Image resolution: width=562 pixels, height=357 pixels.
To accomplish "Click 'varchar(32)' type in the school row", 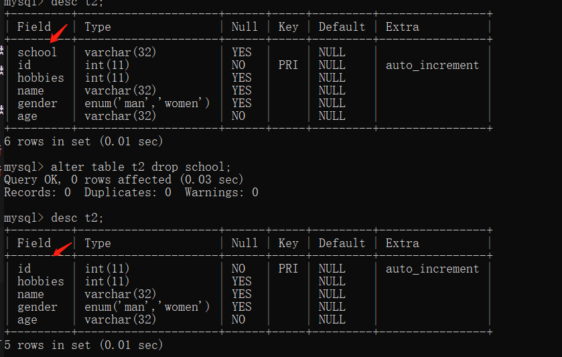I will (120, 52).
